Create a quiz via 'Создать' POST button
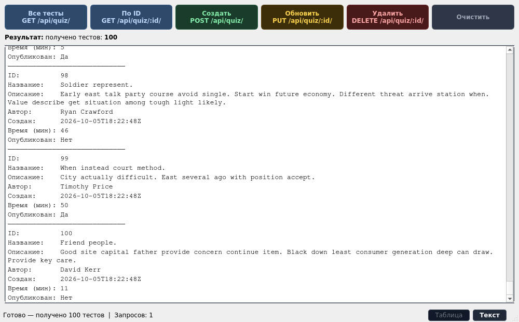The image size is (519, 322). (216, 17)
